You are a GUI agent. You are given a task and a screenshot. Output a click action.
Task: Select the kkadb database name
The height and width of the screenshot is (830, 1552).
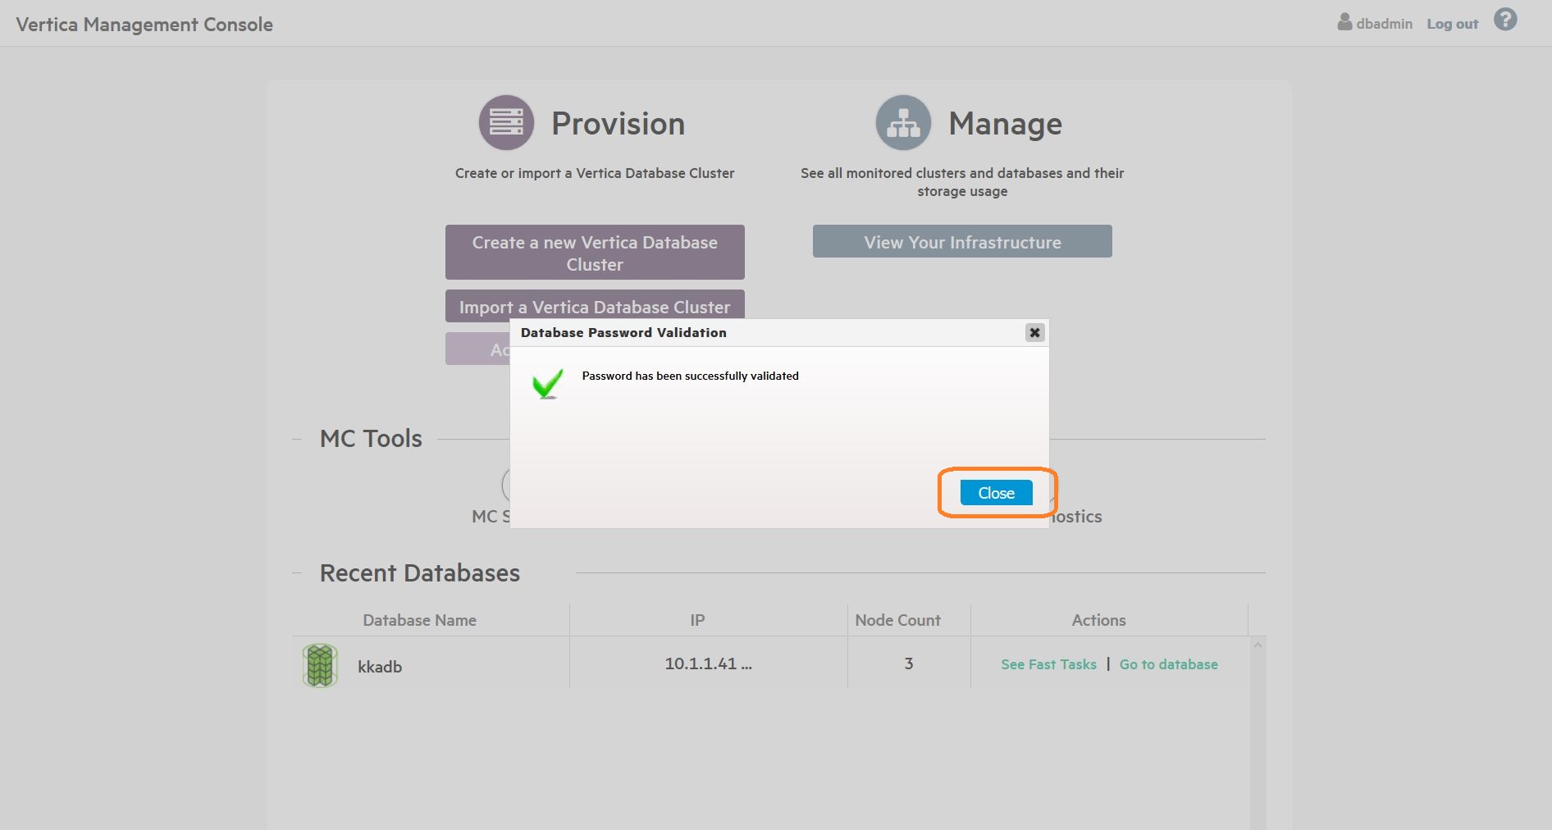click(380, 667)
